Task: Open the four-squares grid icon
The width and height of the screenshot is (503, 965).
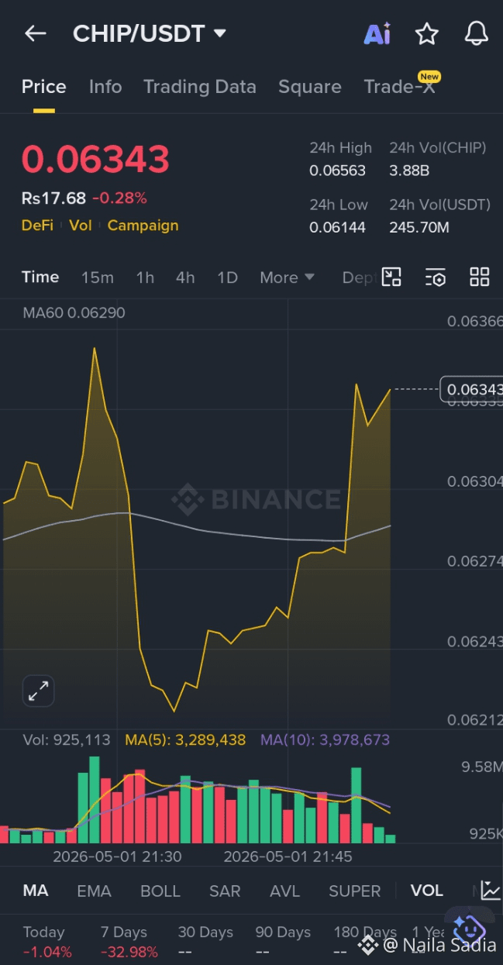Action: coord(480,277)
